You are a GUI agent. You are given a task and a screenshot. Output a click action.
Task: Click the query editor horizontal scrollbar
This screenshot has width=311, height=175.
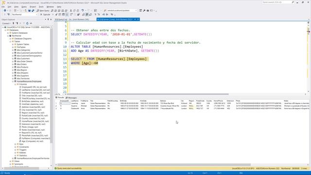pyautogui.click(x=148, y=94)
